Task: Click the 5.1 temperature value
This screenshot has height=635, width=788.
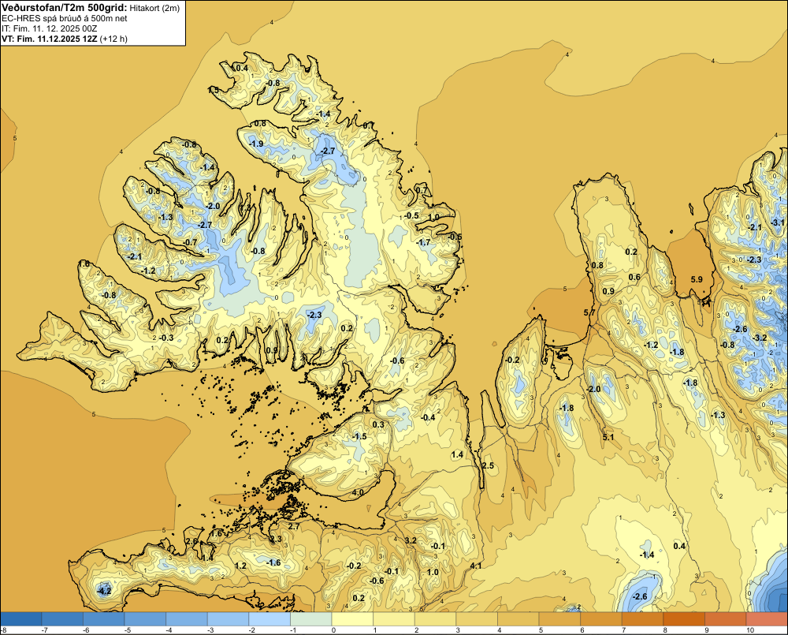Action: [608, 437]
